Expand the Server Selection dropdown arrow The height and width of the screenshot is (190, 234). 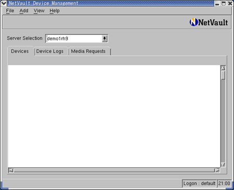tap(105, 39)
